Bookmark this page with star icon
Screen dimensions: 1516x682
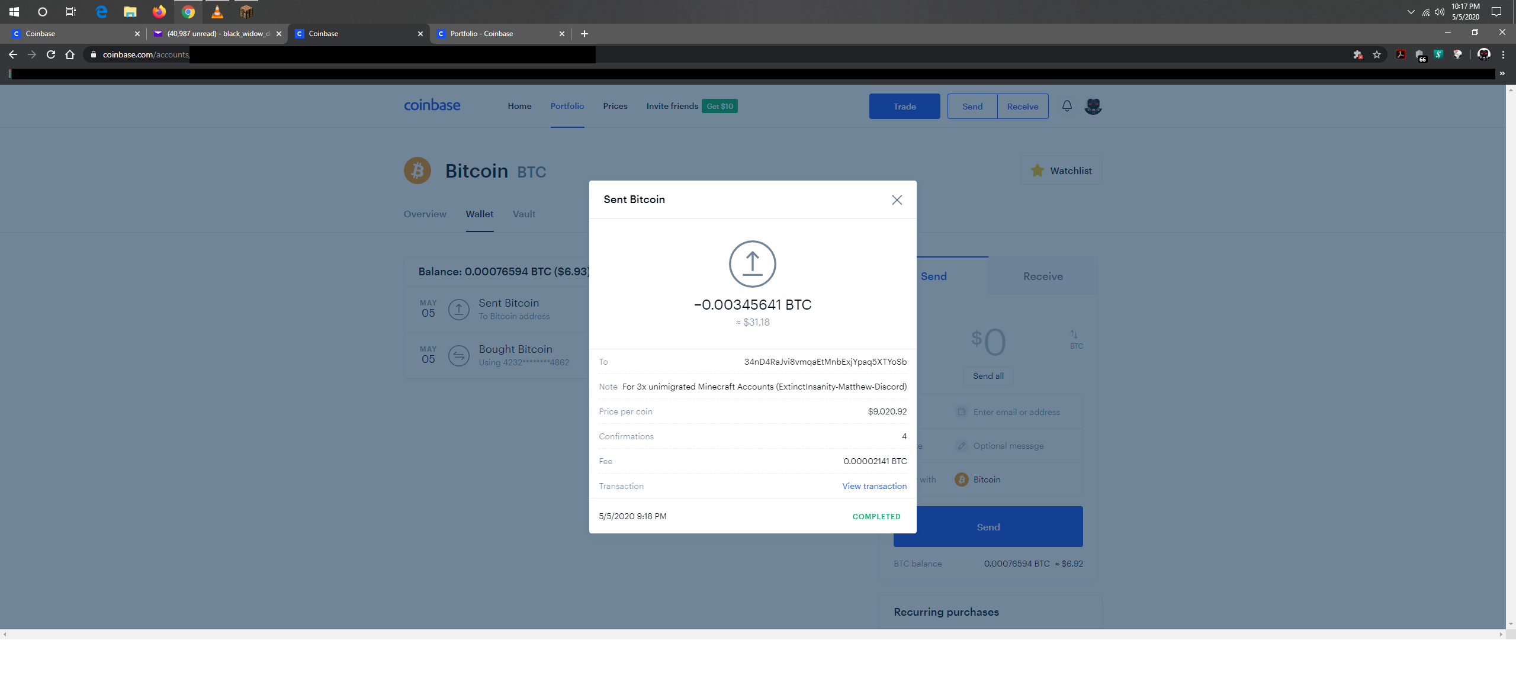coord(1377,54)
